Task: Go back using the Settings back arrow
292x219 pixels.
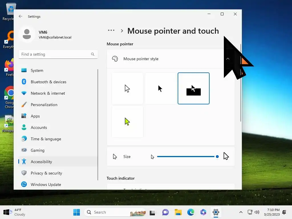Action: coord(21,16)
